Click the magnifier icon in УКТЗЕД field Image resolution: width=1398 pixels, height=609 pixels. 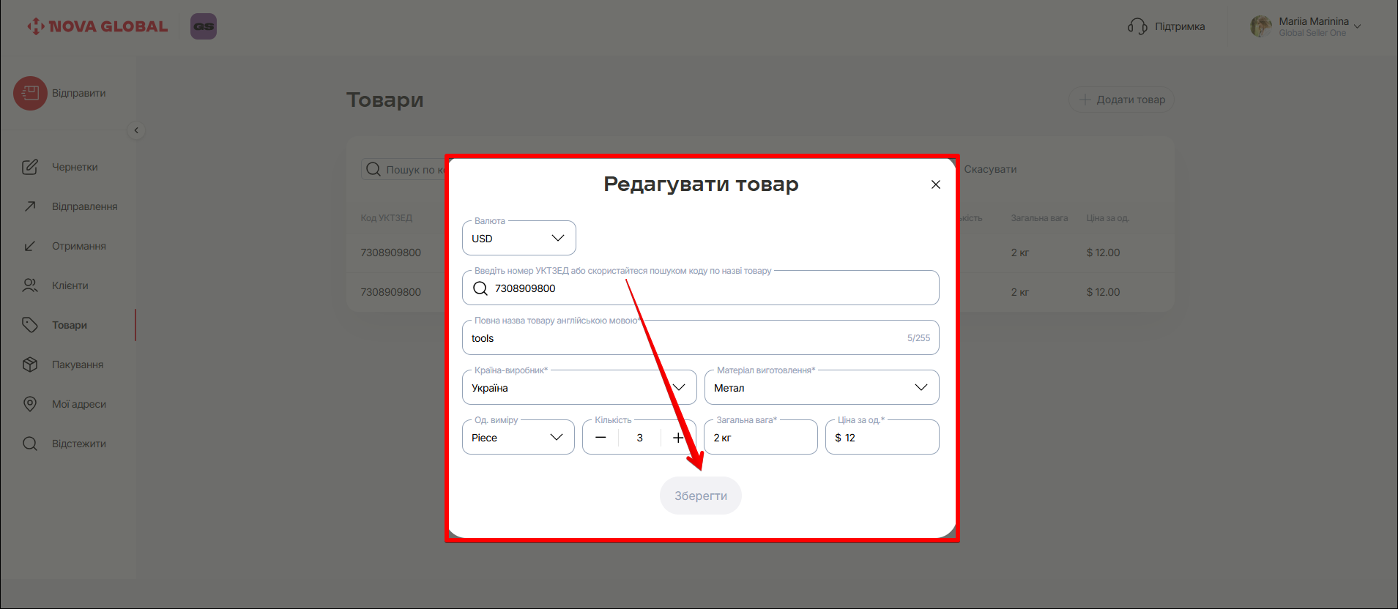tap(480, 288)
